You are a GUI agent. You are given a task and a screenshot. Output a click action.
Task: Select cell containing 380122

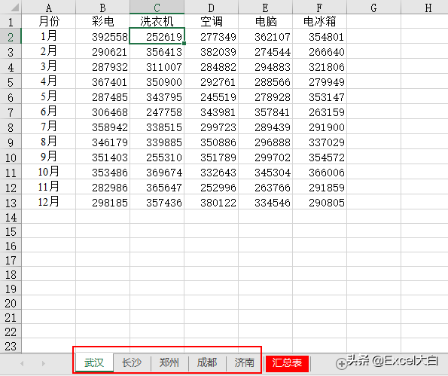pyautogui.click(x=211, y=203)
